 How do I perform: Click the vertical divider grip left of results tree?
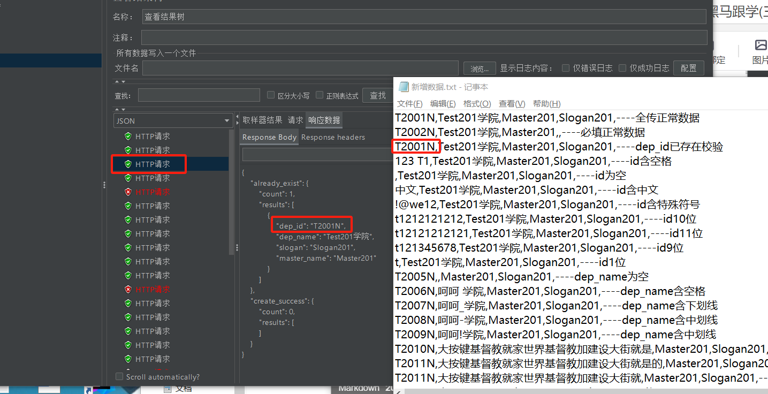pos(104,185)
